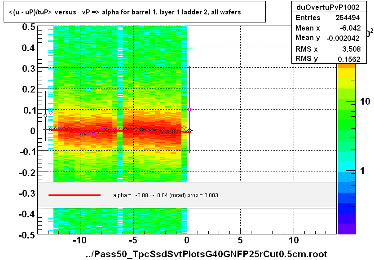The image size is (374, 260).
Task: Click the y-axis tick label 0.2
Action: (x=29, y=89)
